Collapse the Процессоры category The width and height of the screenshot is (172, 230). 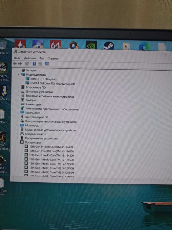coord(17,142)
